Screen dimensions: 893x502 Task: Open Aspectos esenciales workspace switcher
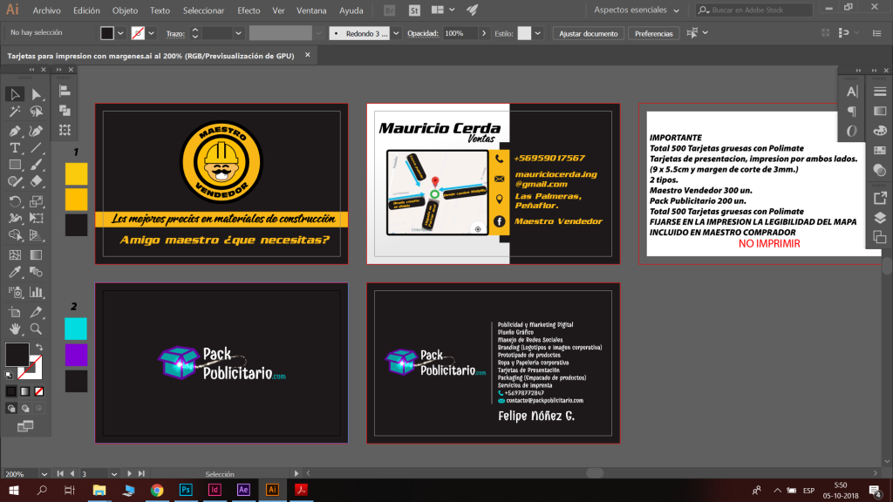637,10
